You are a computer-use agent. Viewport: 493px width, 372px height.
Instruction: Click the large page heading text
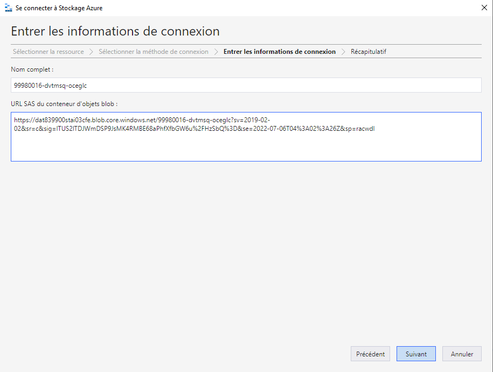pyautogui.click(x=115, y=31)
